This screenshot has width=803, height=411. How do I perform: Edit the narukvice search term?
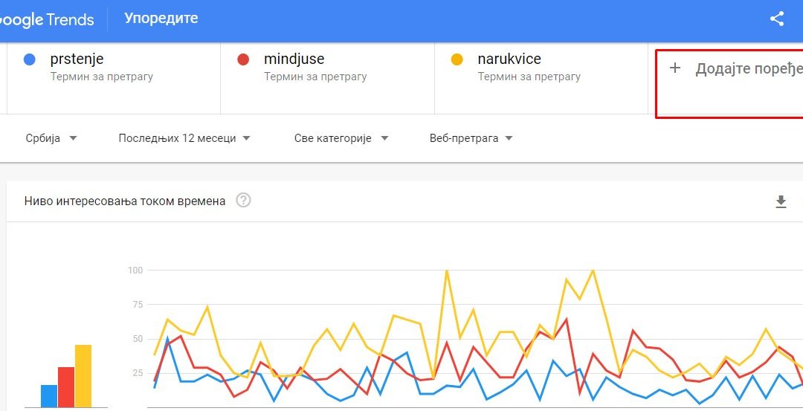pyautogui.click(x=509, y=59)
